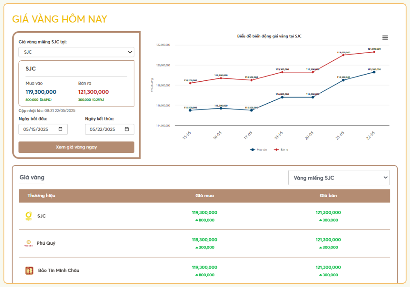This screenshot has width=410, height=287.
Task: Click the 21-05 sell point 121,000,000
Action: [x=343, y=55]
